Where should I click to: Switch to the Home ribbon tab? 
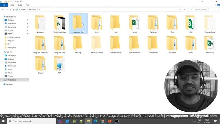point(12,5)
